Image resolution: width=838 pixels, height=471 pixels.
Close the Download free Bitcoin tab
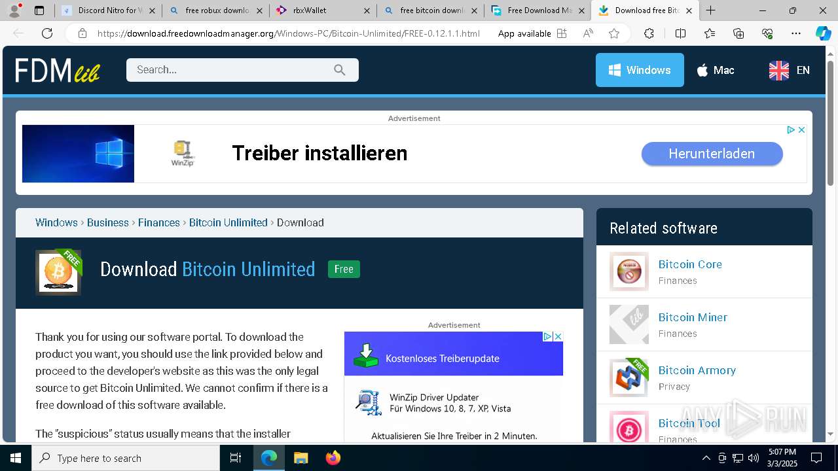click(689, 10)
